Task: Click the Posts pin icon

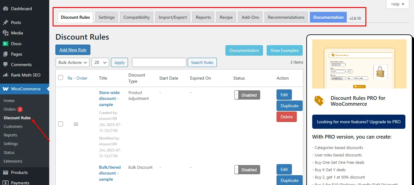Action: (6, 22)
